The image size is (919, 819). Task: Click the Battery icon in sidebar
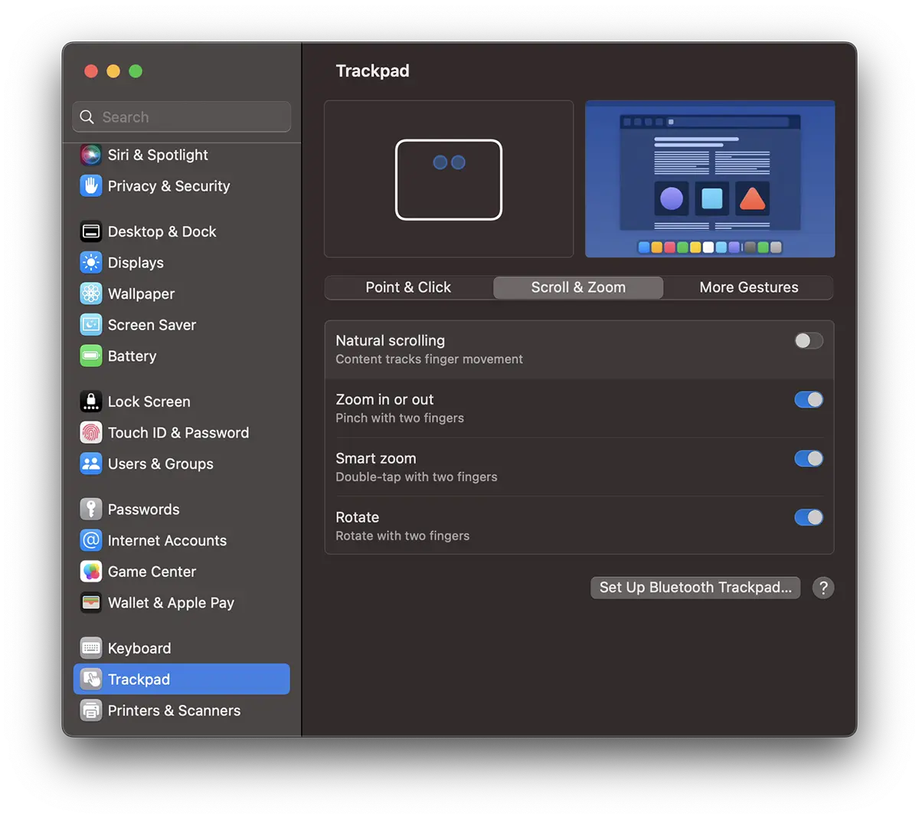[x=91, y=356]
